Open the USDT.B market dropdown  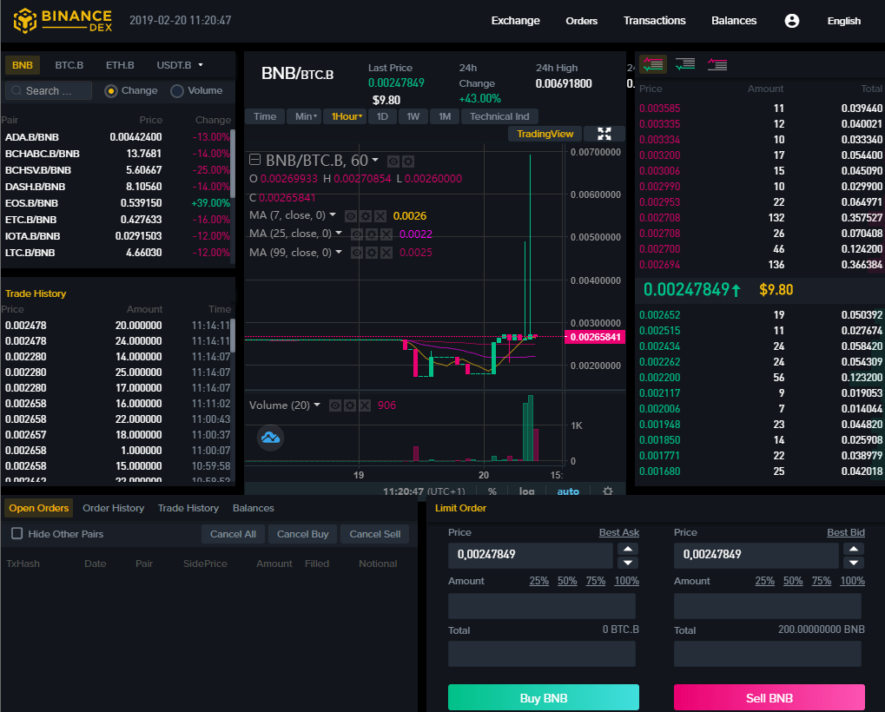coord(180,64)
